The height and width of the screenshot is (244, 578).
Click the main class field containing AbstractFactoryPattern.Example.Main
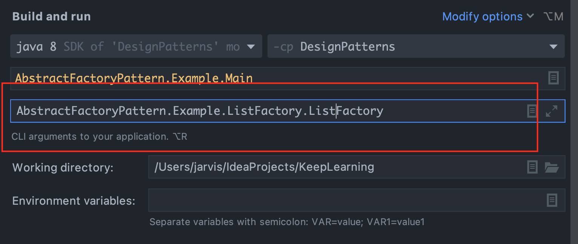[x=264, y=79]
